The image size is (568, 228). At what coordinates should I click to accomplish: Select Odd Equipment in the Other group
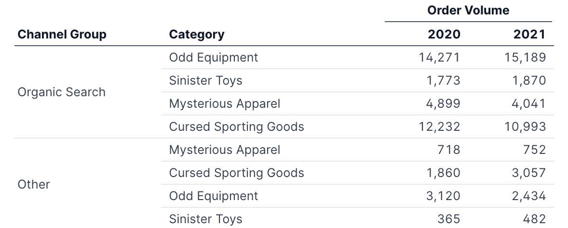point(214,196)
